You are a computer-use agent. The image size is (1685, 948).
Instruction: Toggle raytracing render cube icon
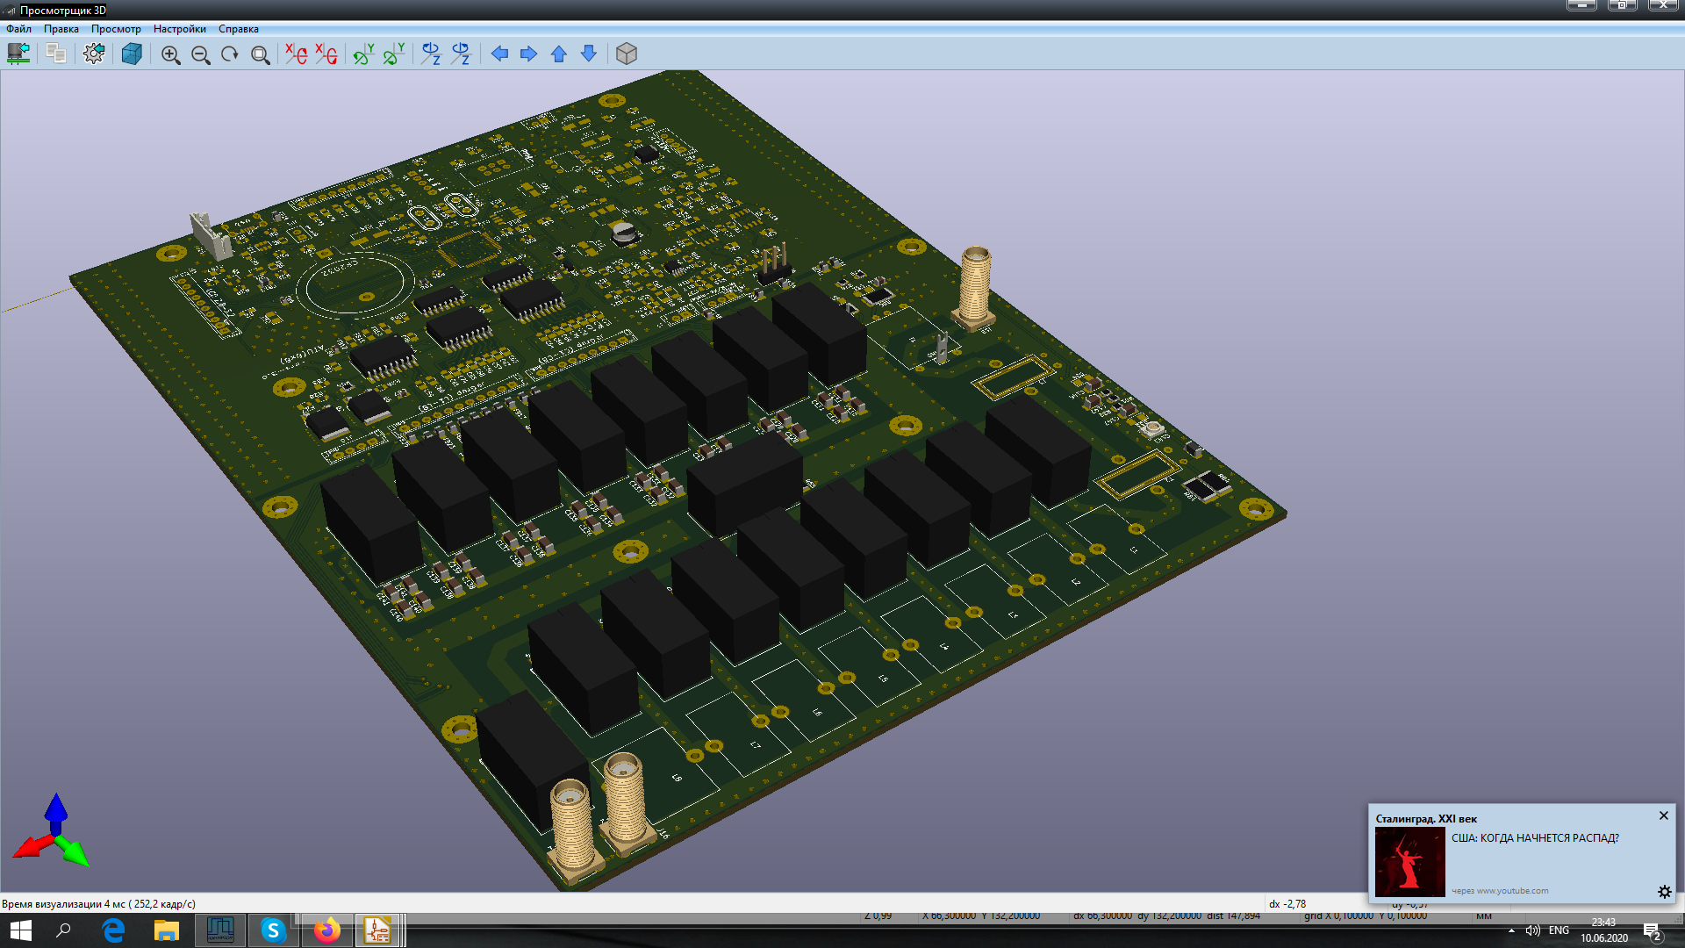(x=132, y=54)
